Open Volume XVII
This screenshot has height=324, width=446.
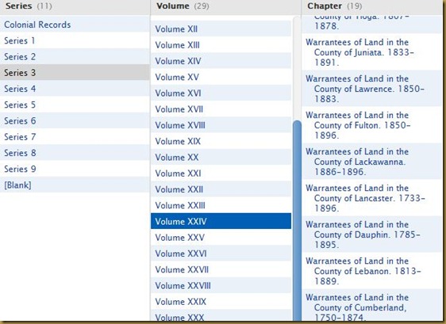click(221, 109)
